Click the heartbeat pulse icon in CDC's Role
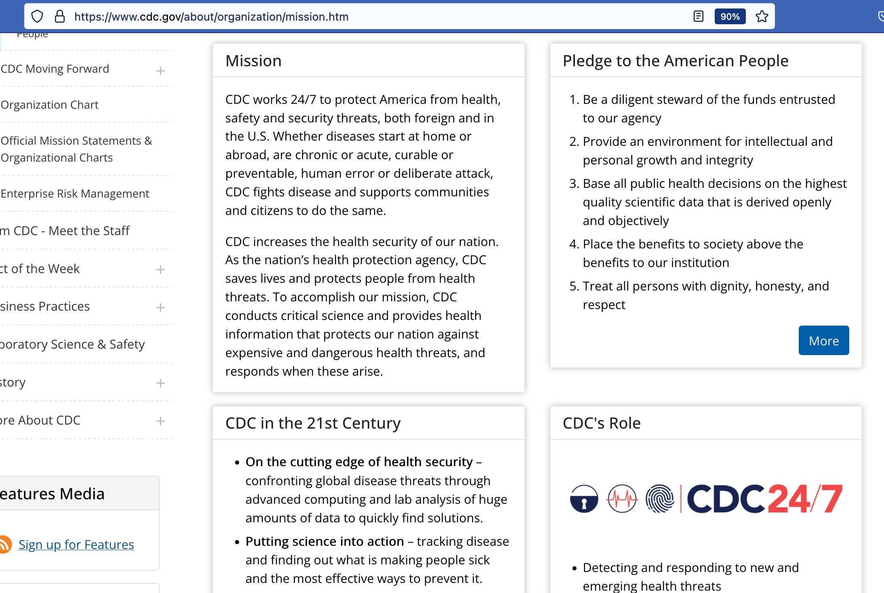The image size is (884, 593). [622, 499]
